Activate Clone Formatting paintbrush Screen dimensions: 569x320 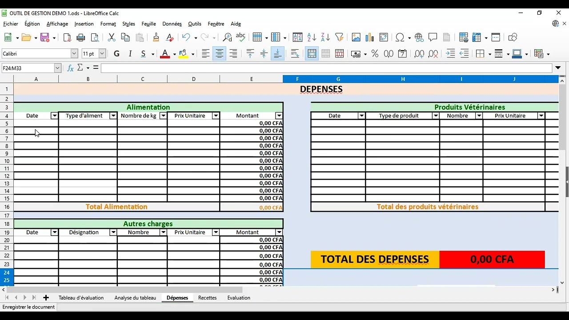click(156, 37)
